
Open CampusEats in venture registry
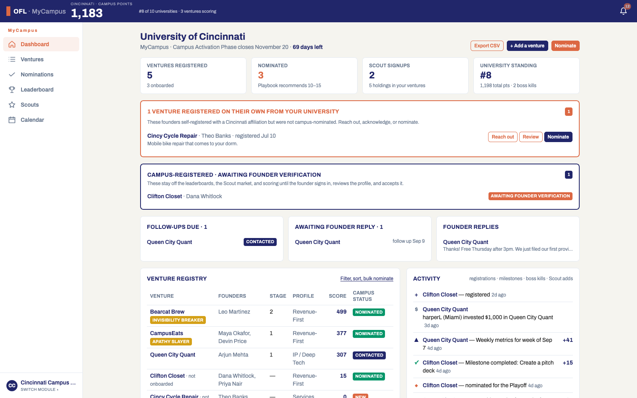click(x=166, y=333)
